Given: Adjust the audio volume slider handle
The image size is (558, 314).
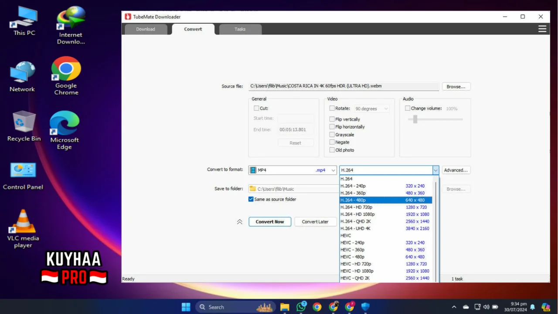Looking at the screenshot, I should [415, 119].
